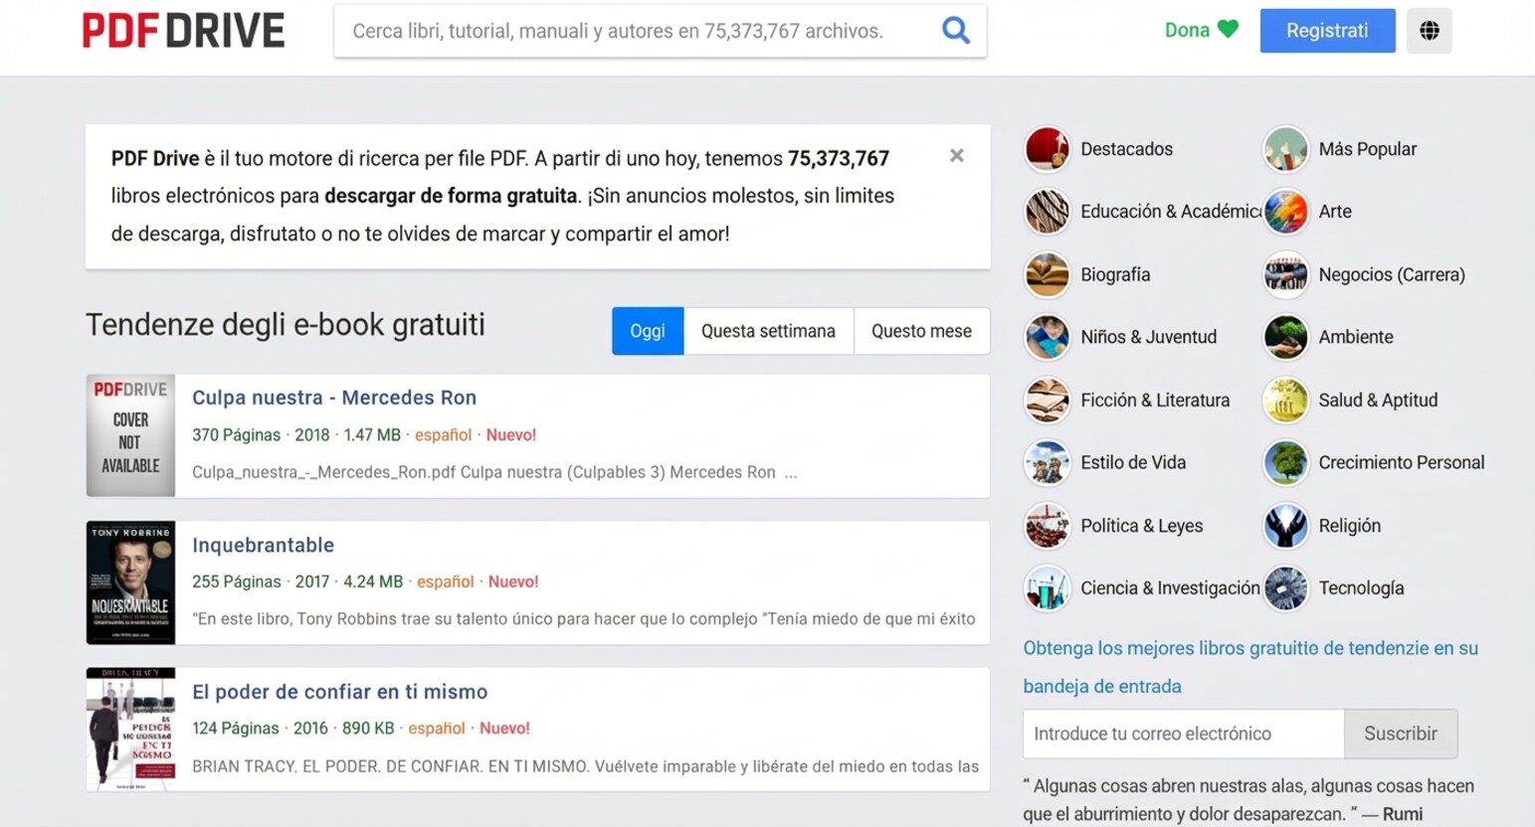The image size is (1535, 827).
Task: Click the green Dona heart icon
Action: pos(1229,30)
